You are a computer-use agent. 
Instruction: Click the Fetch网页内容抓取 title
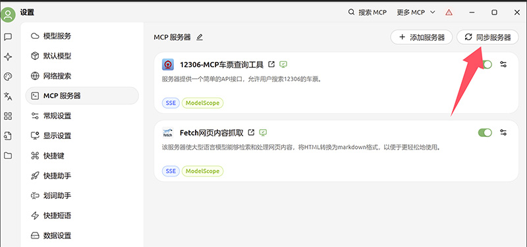211,132
